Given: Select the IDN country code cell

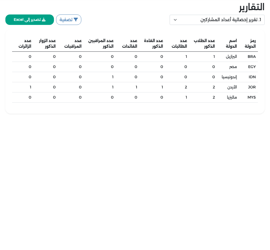Looking at the screenshot, I should [252, 77].
